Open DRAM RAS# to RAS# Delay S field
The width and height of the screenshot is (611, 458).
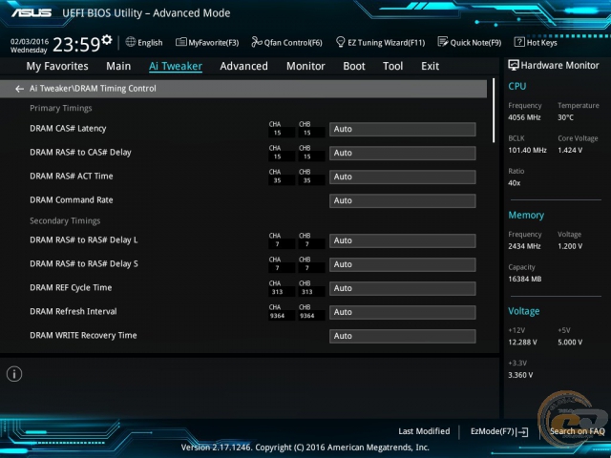point(403,264)
